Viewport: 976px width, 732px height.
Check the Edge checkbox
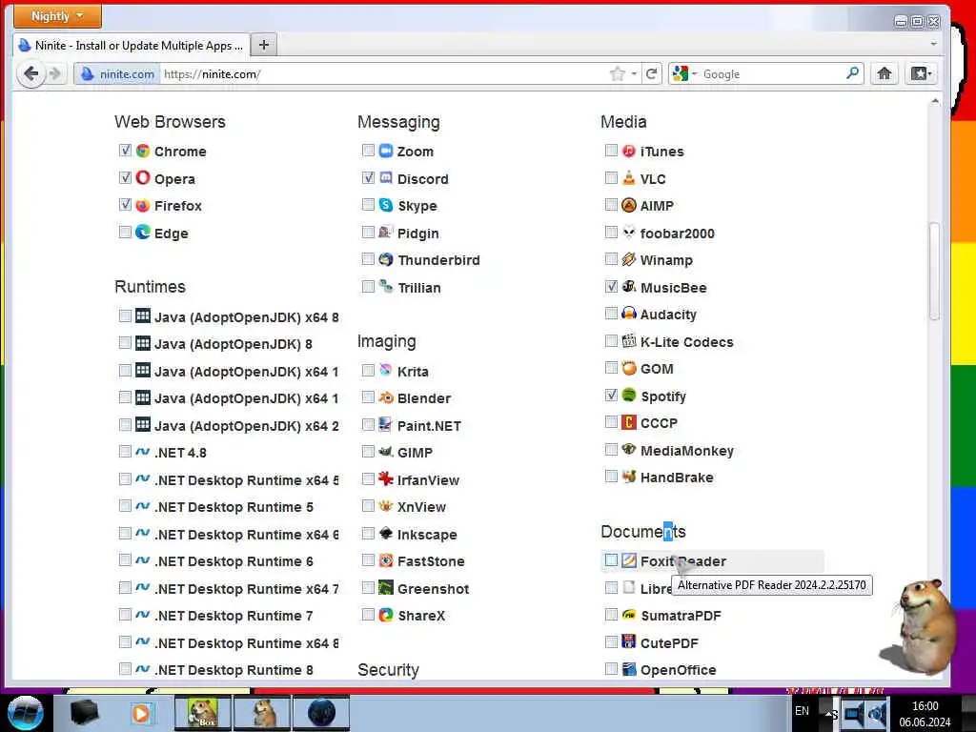[x=125, y=233]
